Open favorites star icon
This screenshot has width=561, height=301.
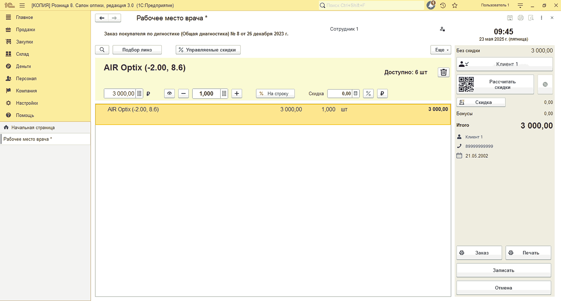click(x=455, y=5)
